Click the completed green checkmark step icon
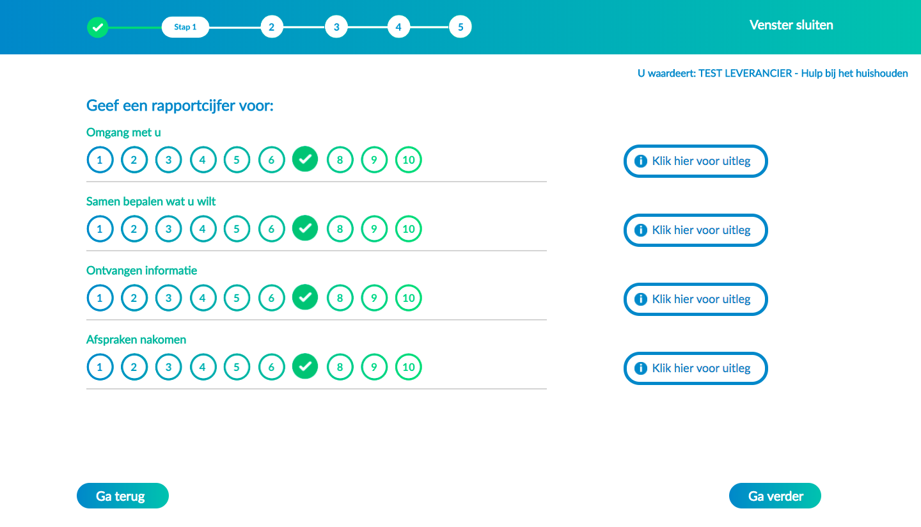The image size is (921, 527). (x=98, y=27)
